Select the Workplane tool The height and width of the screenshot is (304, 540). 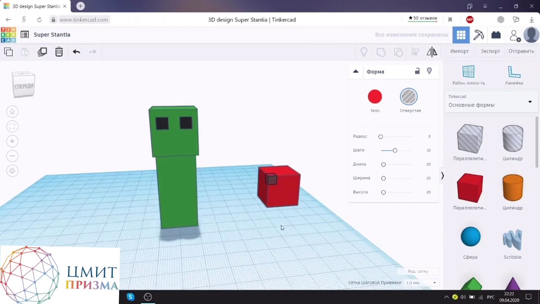point(469,76)
